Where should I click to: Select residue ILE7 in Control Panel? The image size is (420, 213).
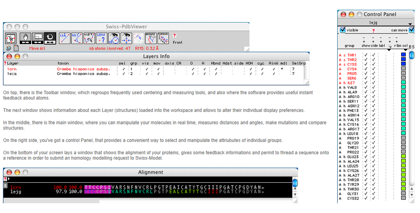351,83
